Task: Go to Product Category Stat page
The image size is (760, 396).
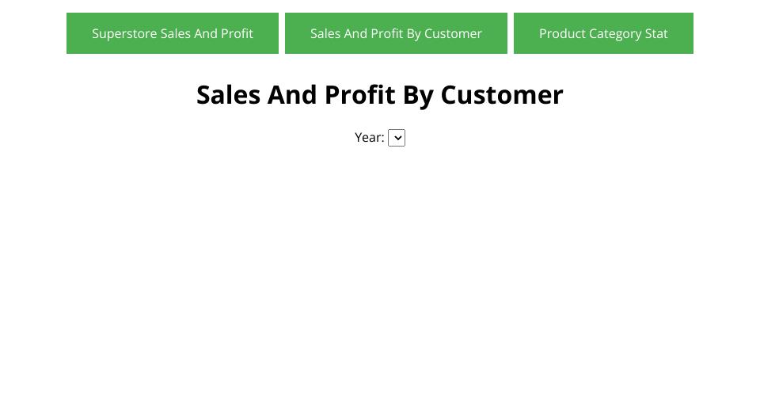Action: (x=603, y=33)
